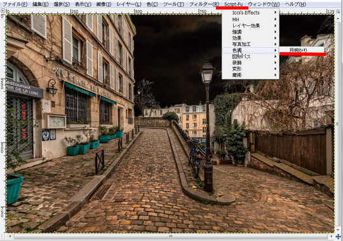
Task: Select the highlighted 色調 menu entry
Action: click(250, 50)
